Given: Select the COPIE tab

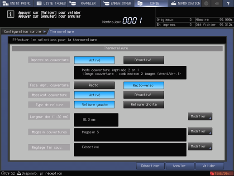Looking at the screenshot, I should click(x=151, y=3).
